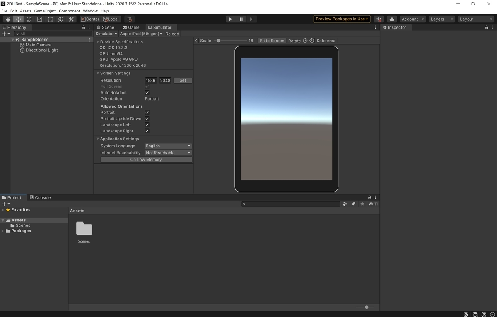The height and width of the screenshot is (317, 497).
Task: Open the Layout dropdown
Action: [475, 19]
